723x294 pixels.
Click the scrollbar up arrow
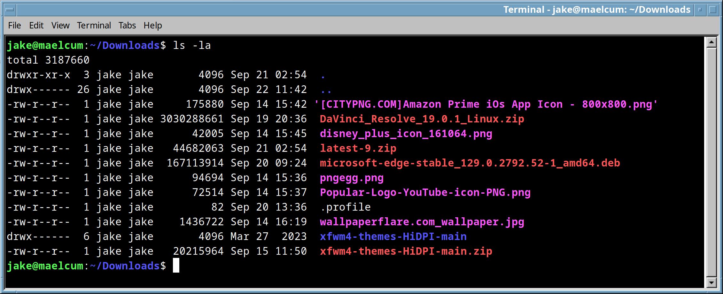pos(711,42)
